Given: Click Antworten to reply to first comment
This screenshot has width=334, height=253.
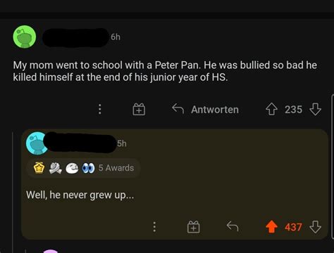Looking at the screenshot, I should tap(205, 110).
